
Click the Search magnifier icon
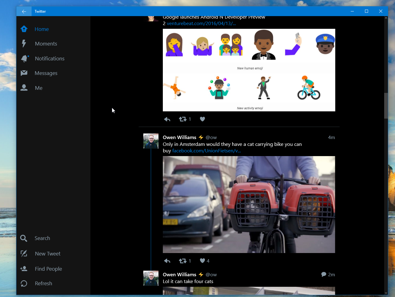(x=24, y=238)
